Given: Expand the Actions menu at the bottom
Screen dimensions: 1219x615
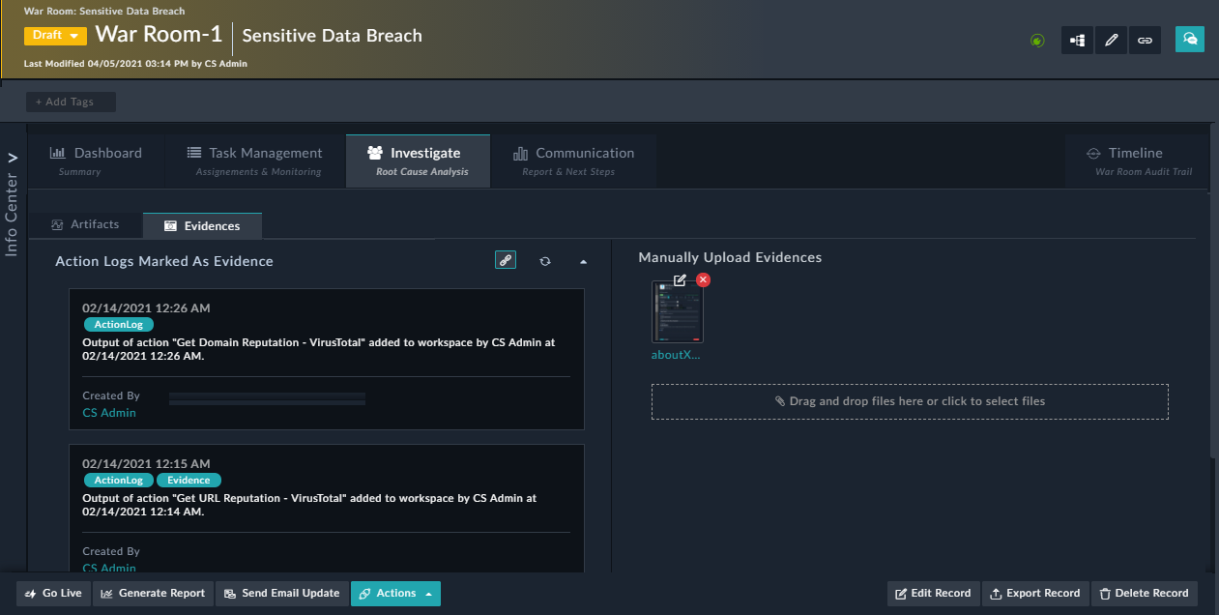Looking at the screenshot, I should pyautogui.click(x=395, y=593).
